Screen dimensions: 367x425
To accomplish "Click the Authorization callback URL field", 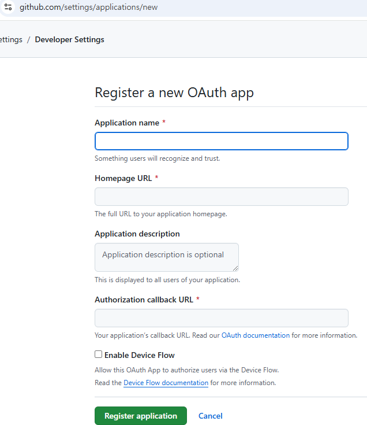I will (x=221, y=318).
